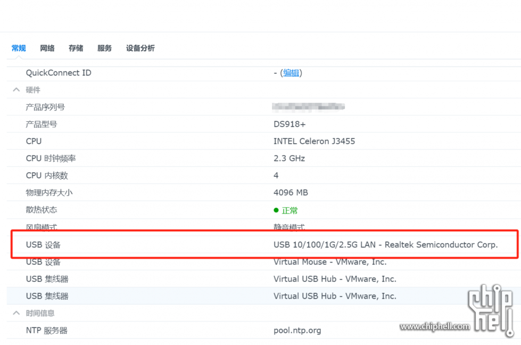521x345 pixels.
Task: Switch to the 常规 tab
Action: click(x=19, y=48)
